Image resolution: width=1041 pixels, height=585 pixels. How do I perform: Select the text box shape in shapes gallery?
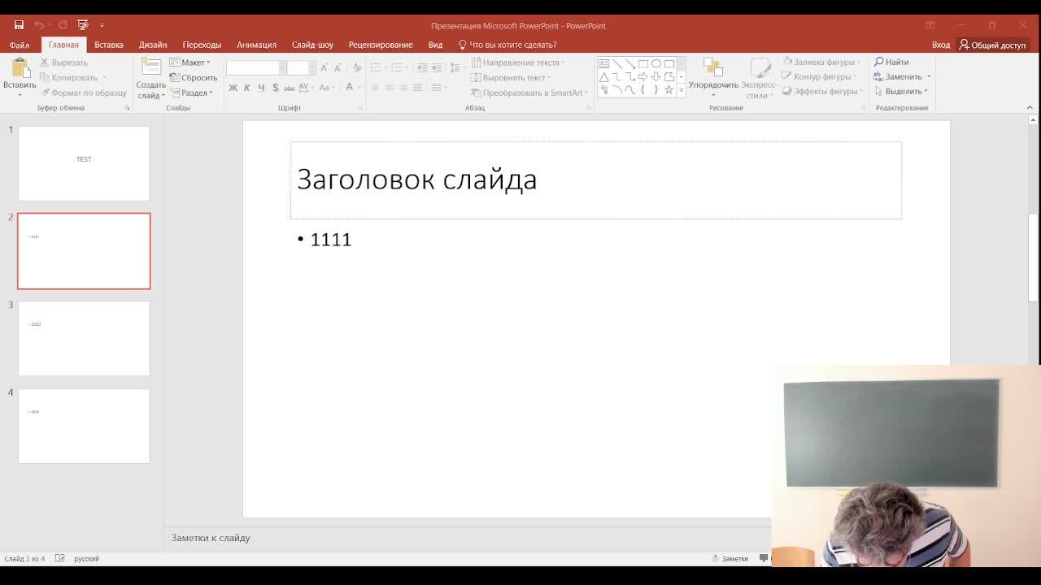[x=604, y=63]
